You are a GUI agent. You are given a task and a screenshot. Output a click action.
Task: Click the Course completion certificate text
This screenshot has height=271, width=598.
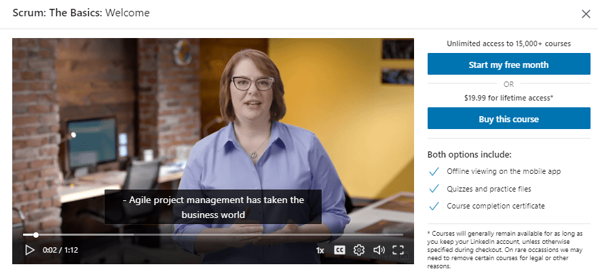[496, 206]
